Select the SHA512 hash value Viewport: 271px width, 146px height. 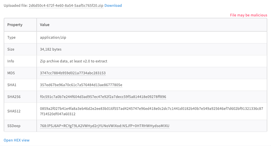tap(152, 111)
